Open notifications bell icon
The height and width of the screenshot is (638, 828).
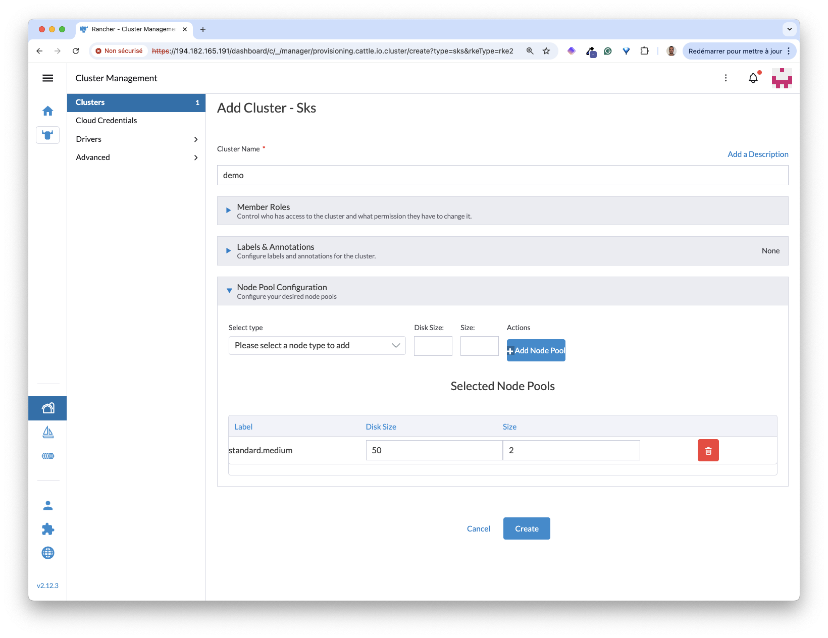(753, 78)
